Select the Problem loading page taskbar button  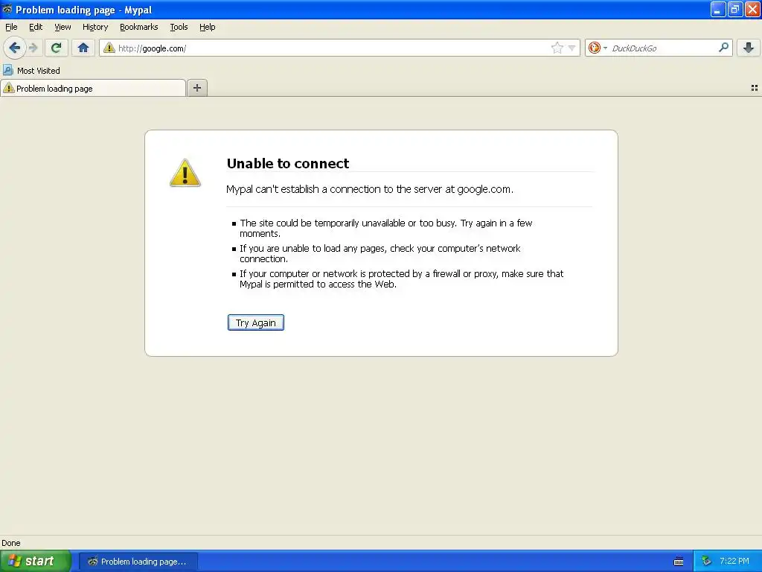[138, 562]
